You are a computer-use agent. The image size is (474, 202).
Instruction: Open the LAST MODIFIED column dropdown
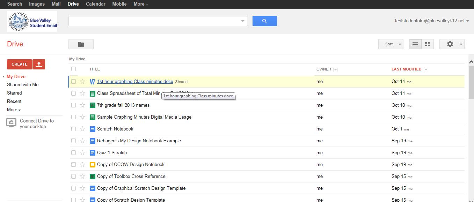click(x=426, y=70)
